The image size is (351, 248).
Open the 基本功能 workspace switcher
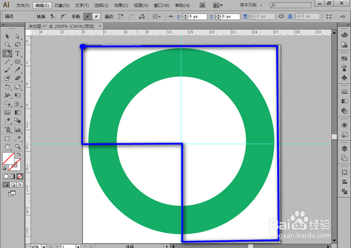pos(251,5)
